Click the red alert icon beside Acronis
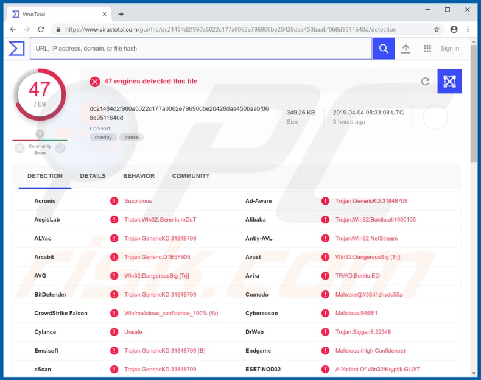The image size is (481, 380). tap(114, 201)
